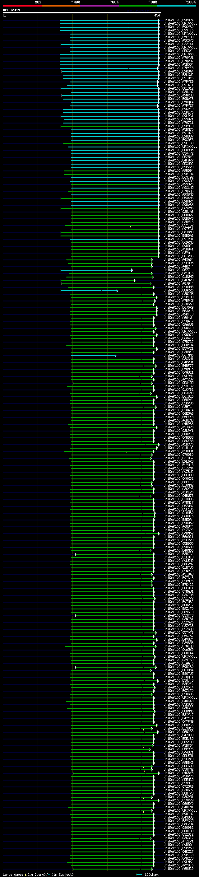Select the UniRef100_B8LKW2 hit label

[178, 75]
